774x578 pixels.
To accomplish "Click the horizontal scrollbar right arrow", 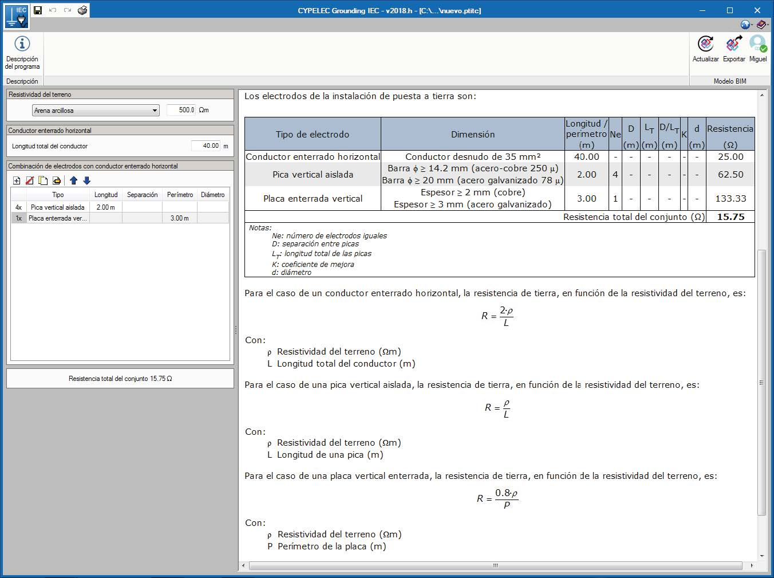I will pos(752,565).
